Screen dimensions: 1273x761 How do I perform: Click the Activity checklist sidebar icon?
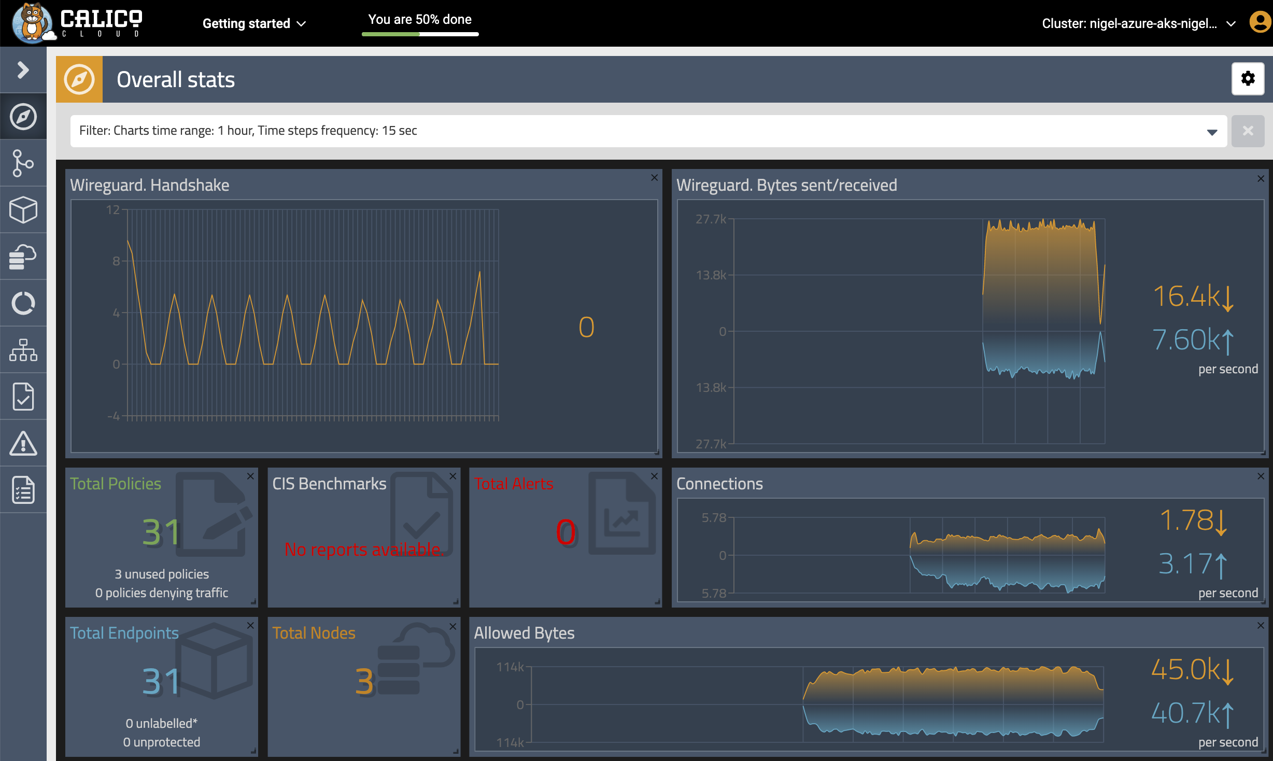23,490
